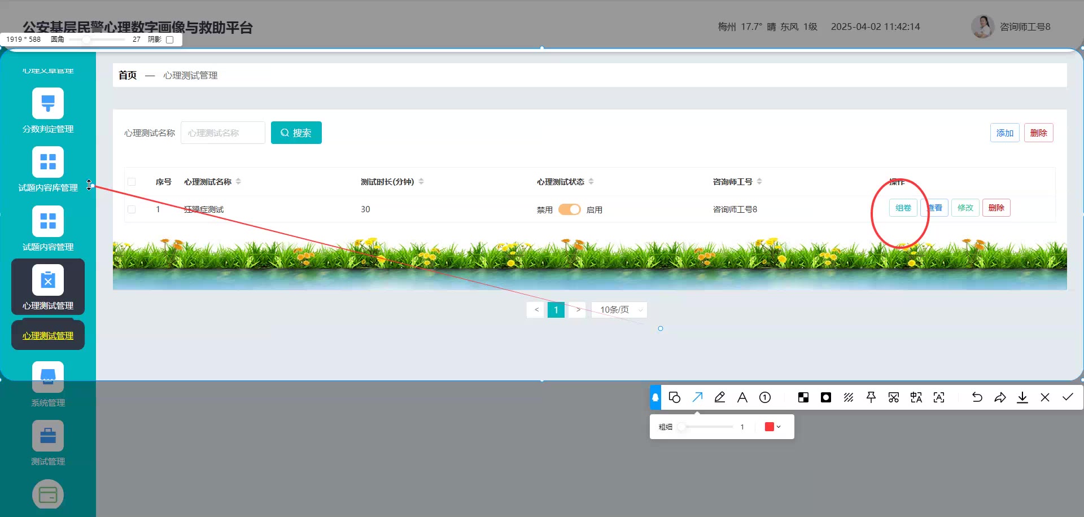Select the mosaic checkerboard tool
The image size is (1084, 517).
point(803,397)
